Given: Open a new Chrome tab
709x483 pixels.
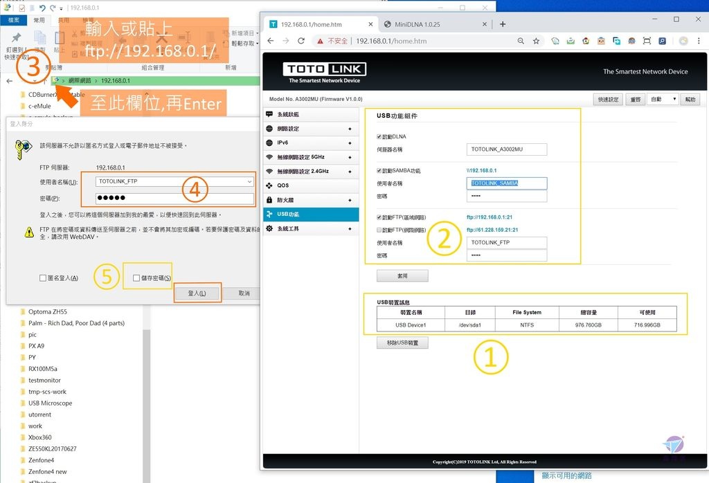Looking at the screenshot, I should point(503,24).
